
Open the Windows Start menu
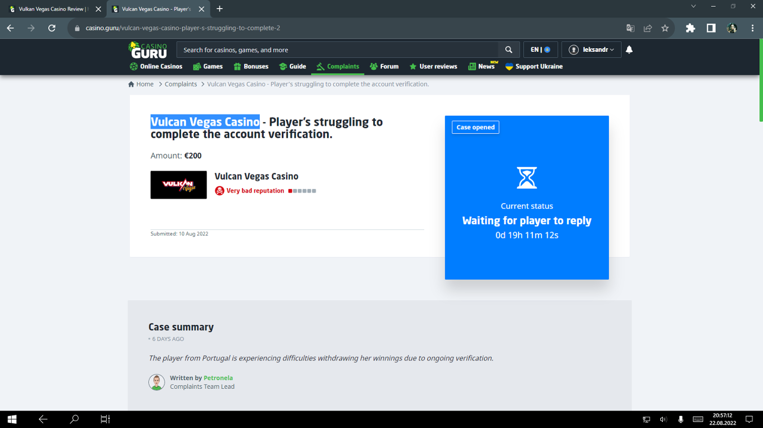12,419
